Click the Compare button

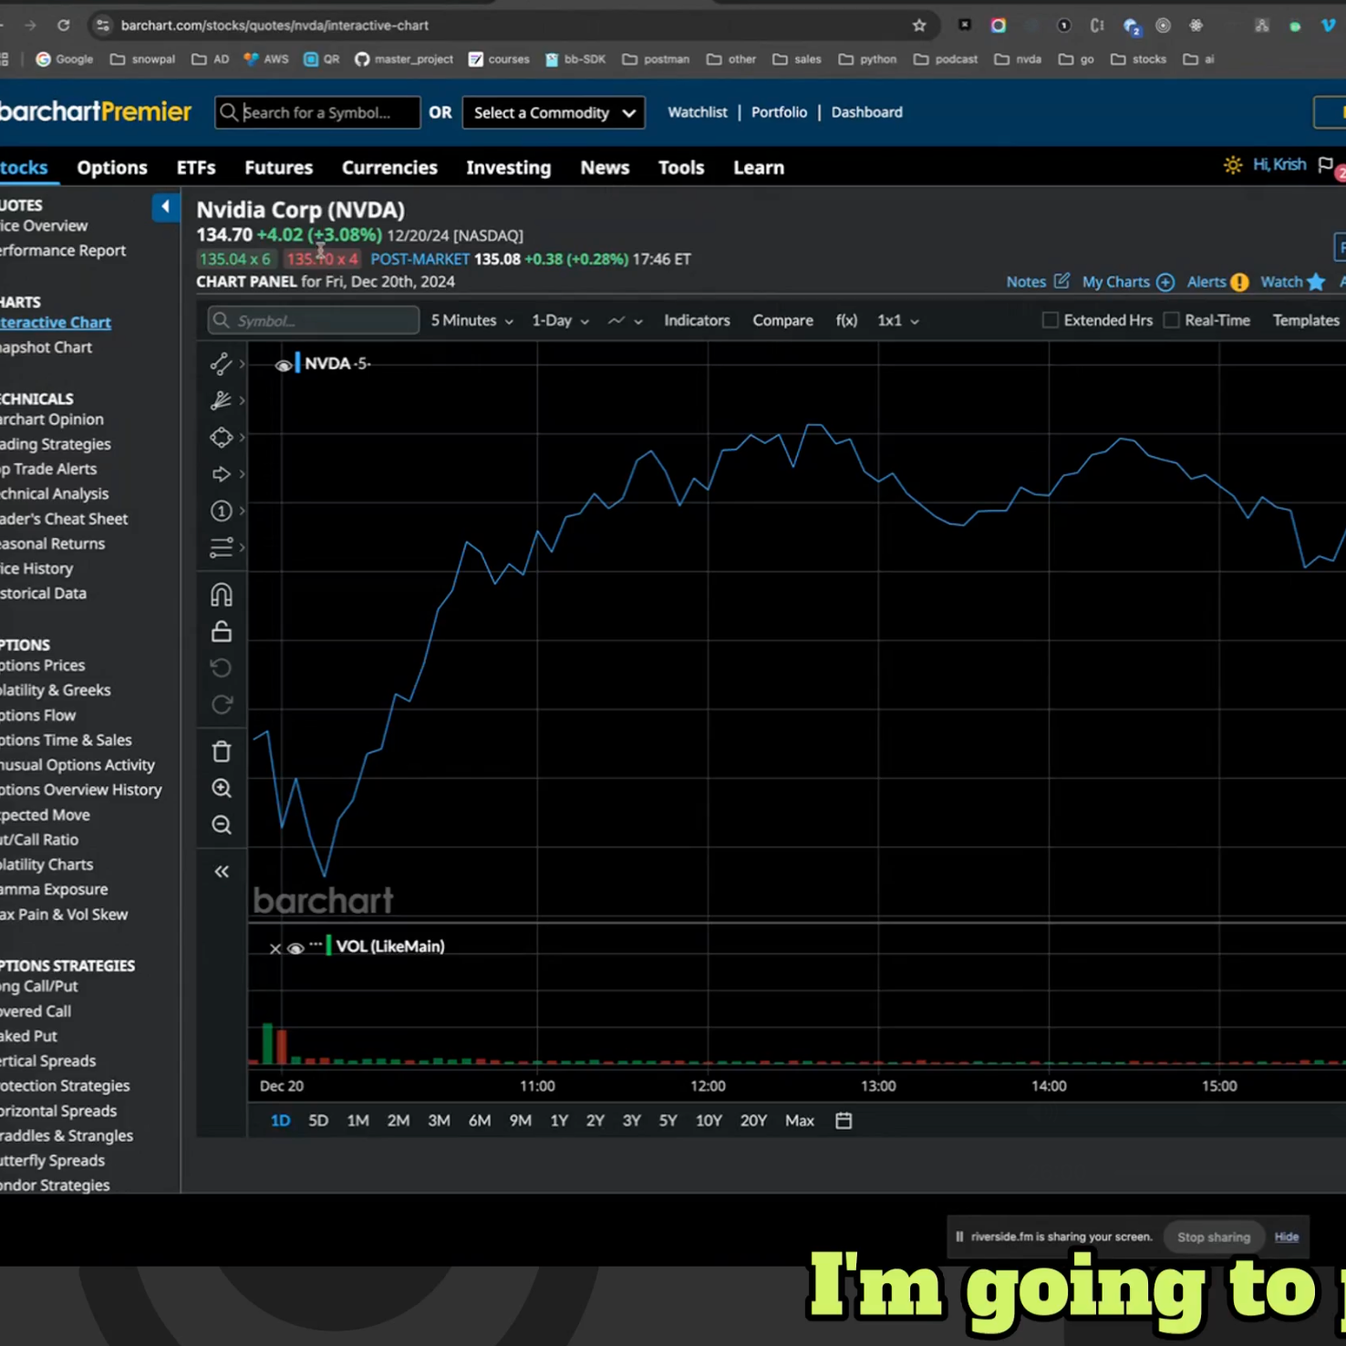coord(782,320)
